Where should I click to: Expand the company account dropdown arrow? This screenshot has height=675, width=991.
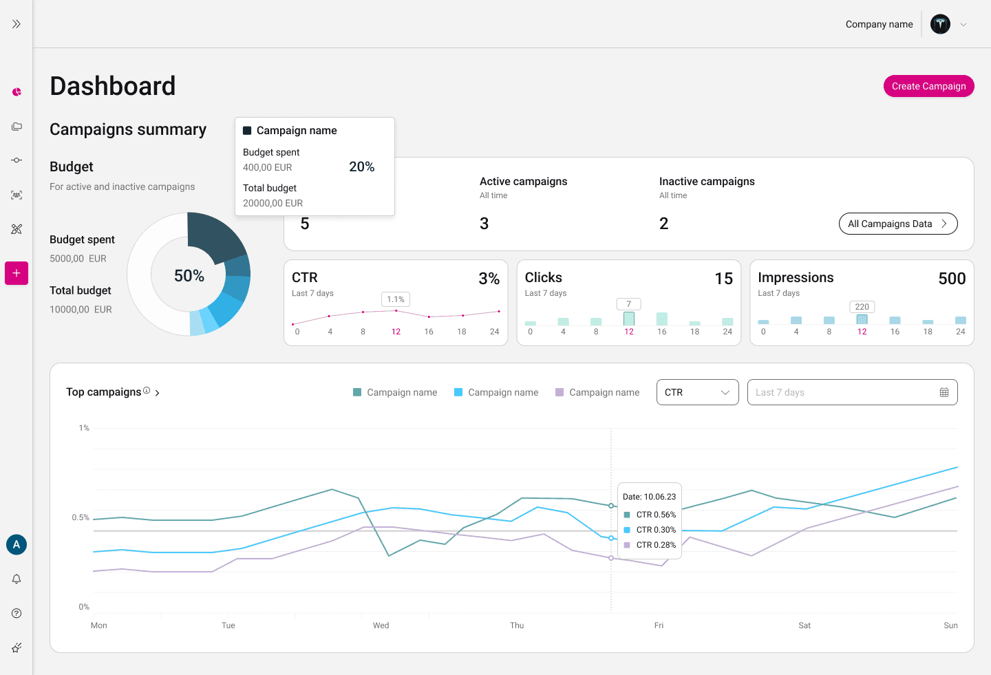coord(963,24)
